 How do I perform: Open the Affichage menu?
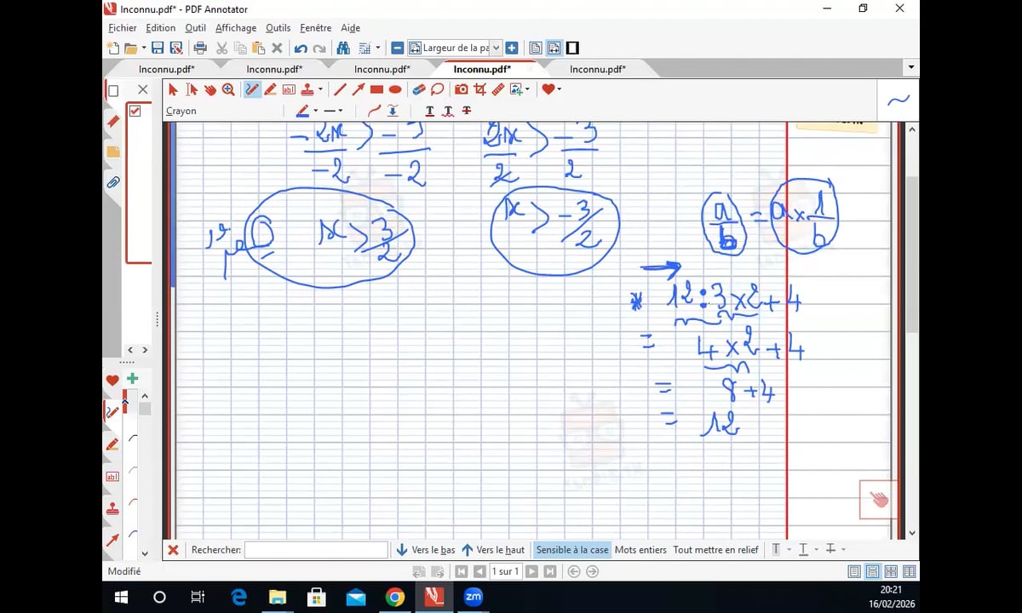coord(236,28)
